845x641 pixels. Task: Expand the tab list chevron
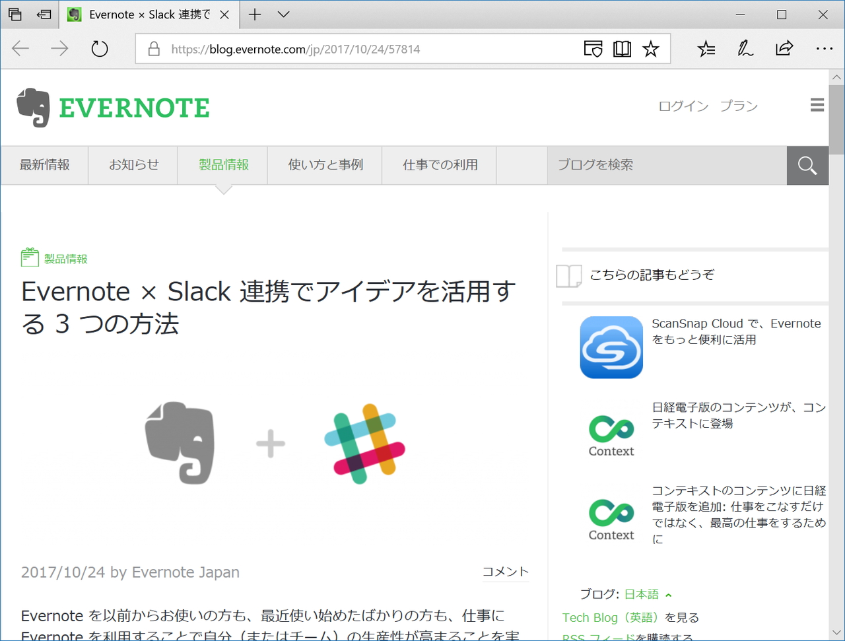(283, 14)
